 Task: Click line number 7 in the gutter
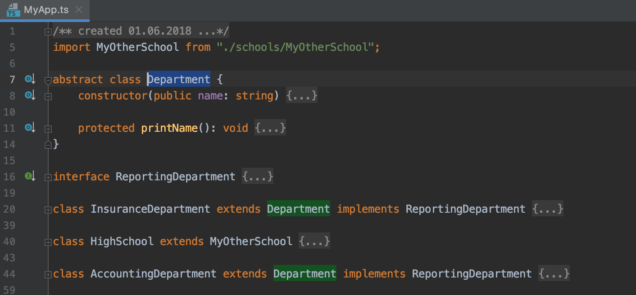12,80
